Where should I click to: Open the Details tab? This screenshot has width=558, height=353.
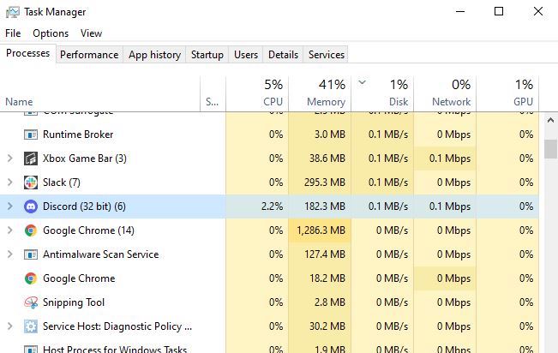click(283, 55)
